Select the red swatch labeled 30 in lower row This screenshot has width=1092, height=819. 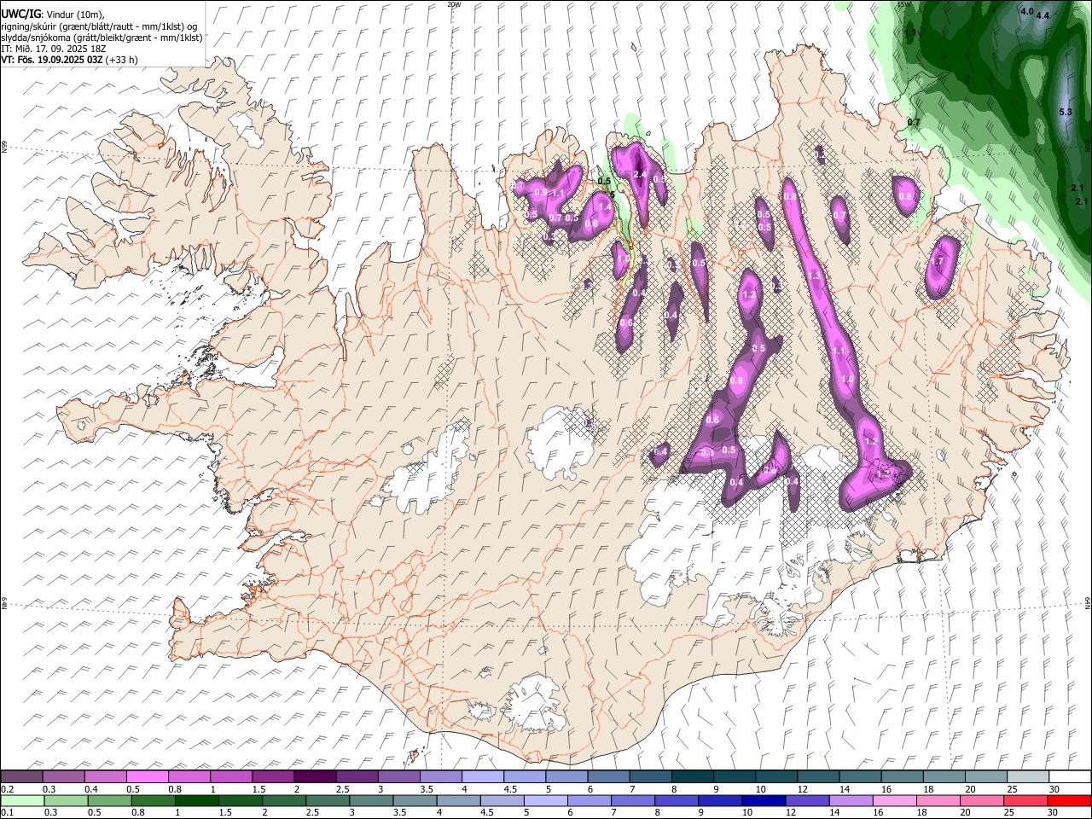click(x=1068, y=801)
